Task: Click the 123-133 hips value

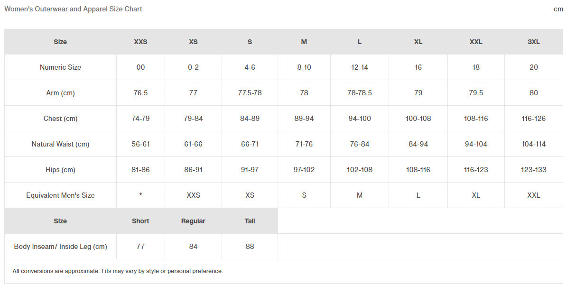Action: [533, 170]
